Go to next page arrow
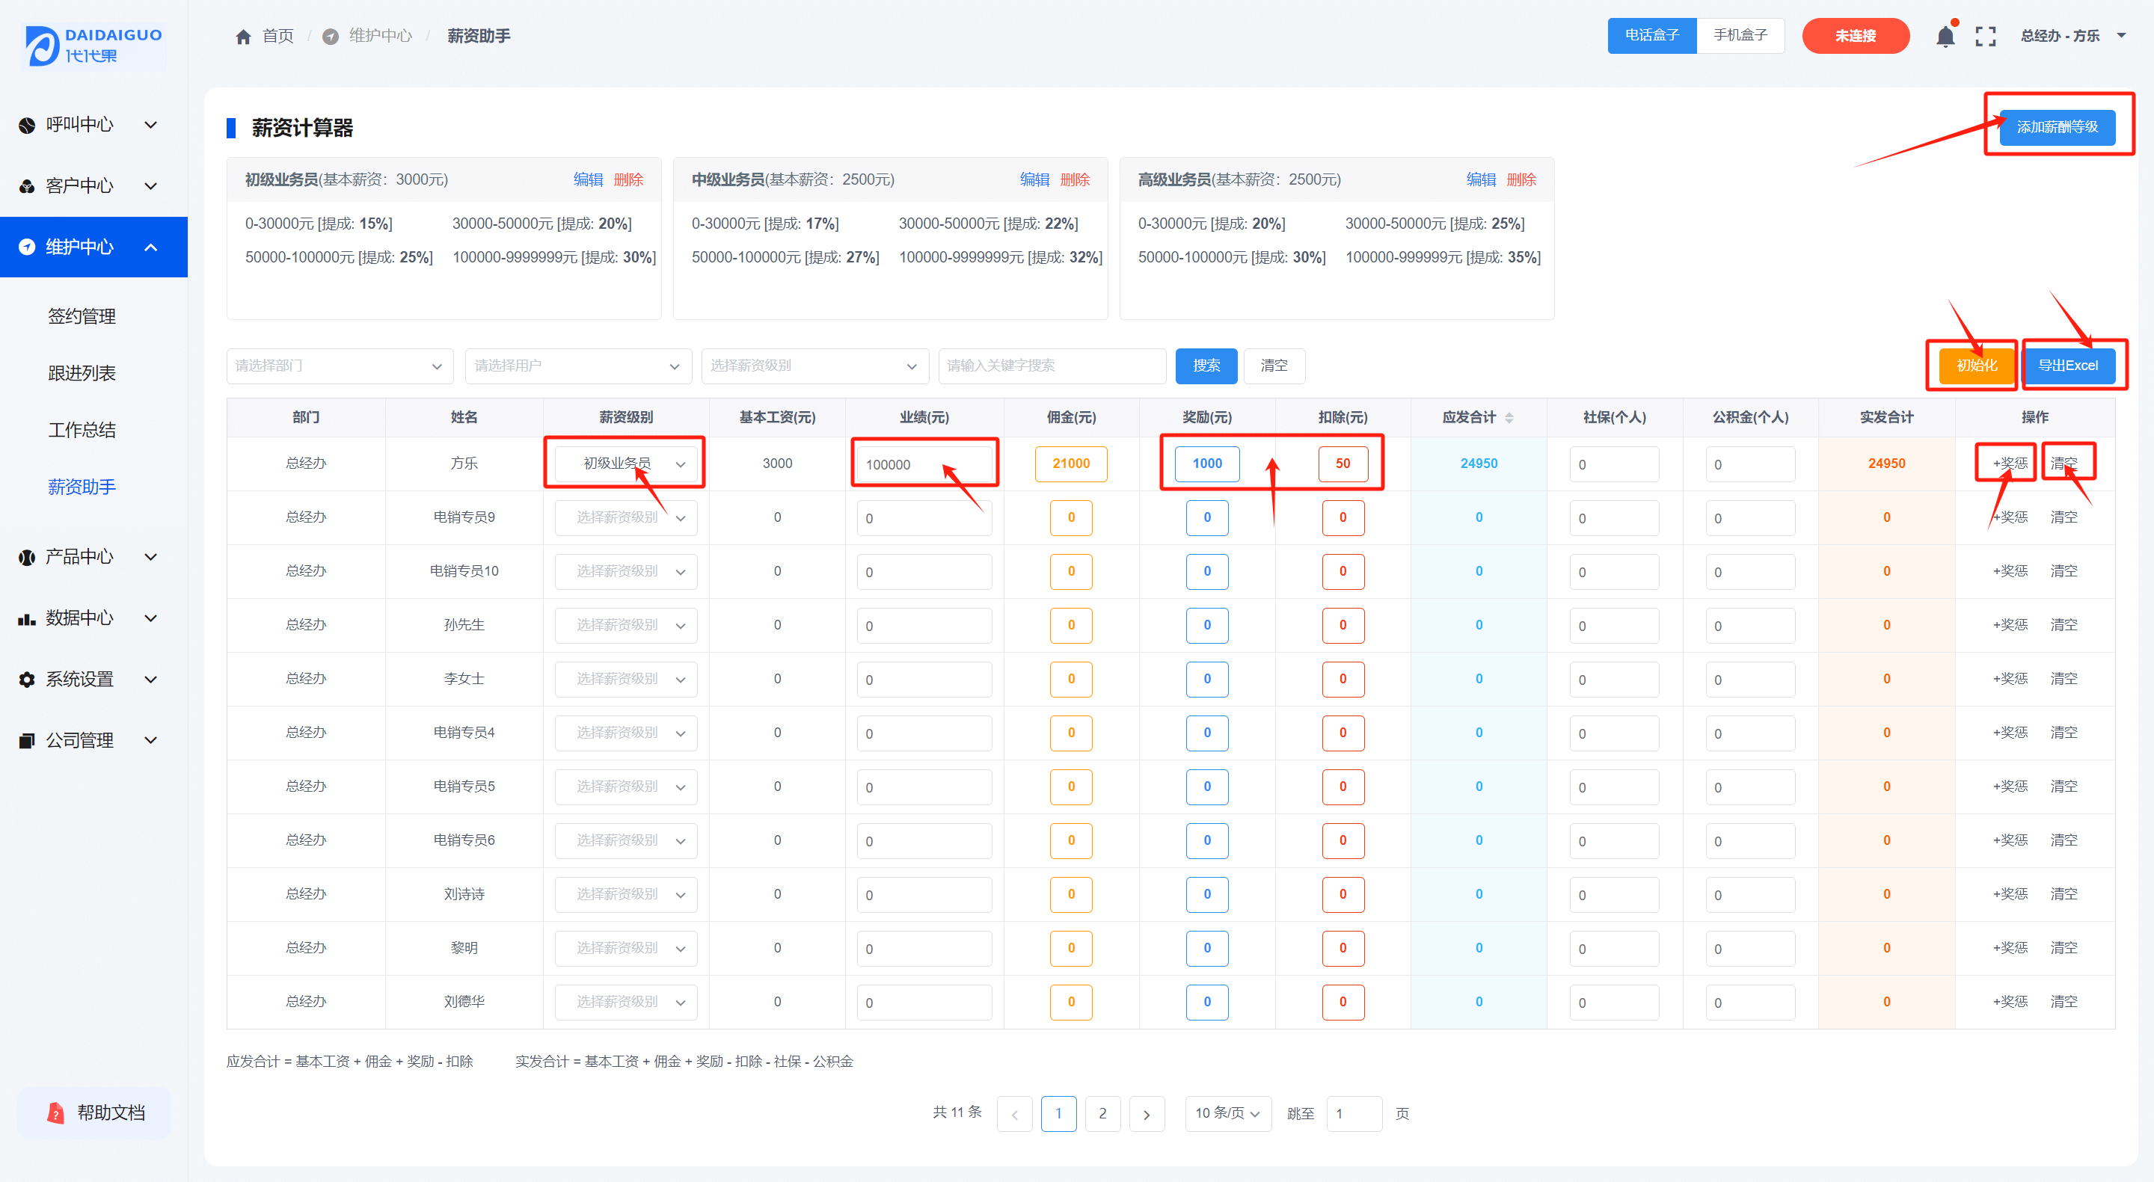Viewport: 2154px width, 1182px height. 1147,1114
